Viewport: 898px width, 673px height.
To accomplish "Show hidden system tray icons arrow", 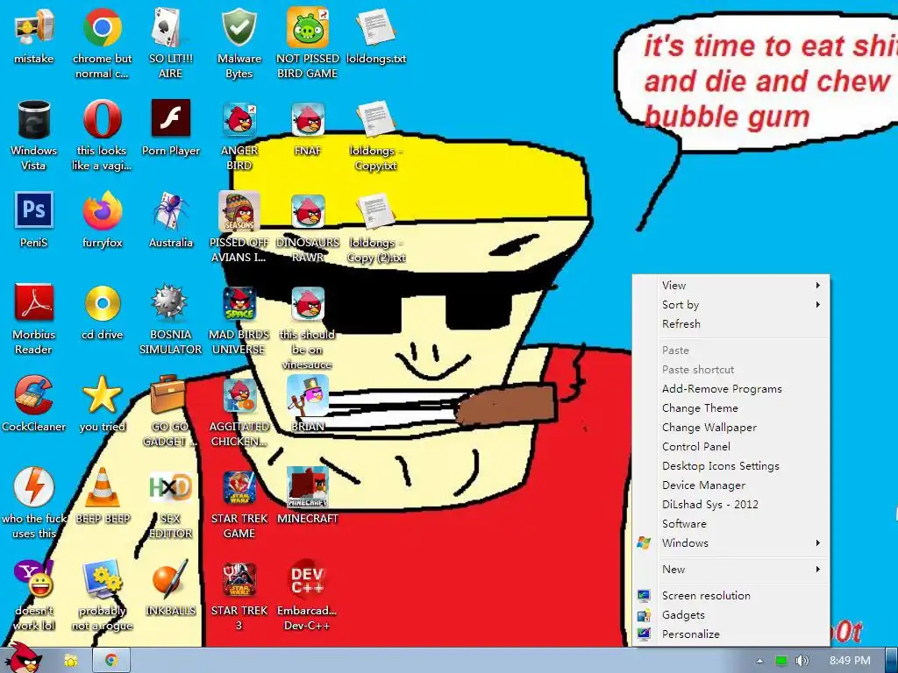I will (759, 661).
